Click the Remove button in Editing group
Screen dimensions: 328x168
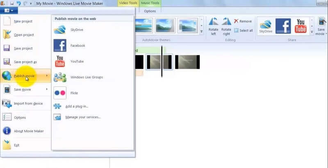coord(243,21)
